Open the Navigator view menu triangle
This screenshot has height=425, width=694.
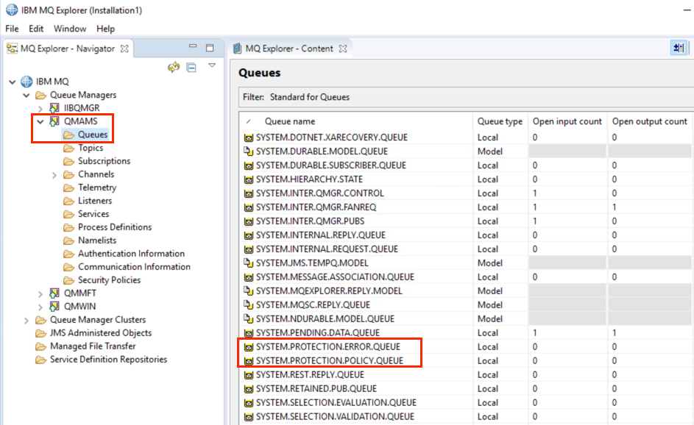(212, 65)
